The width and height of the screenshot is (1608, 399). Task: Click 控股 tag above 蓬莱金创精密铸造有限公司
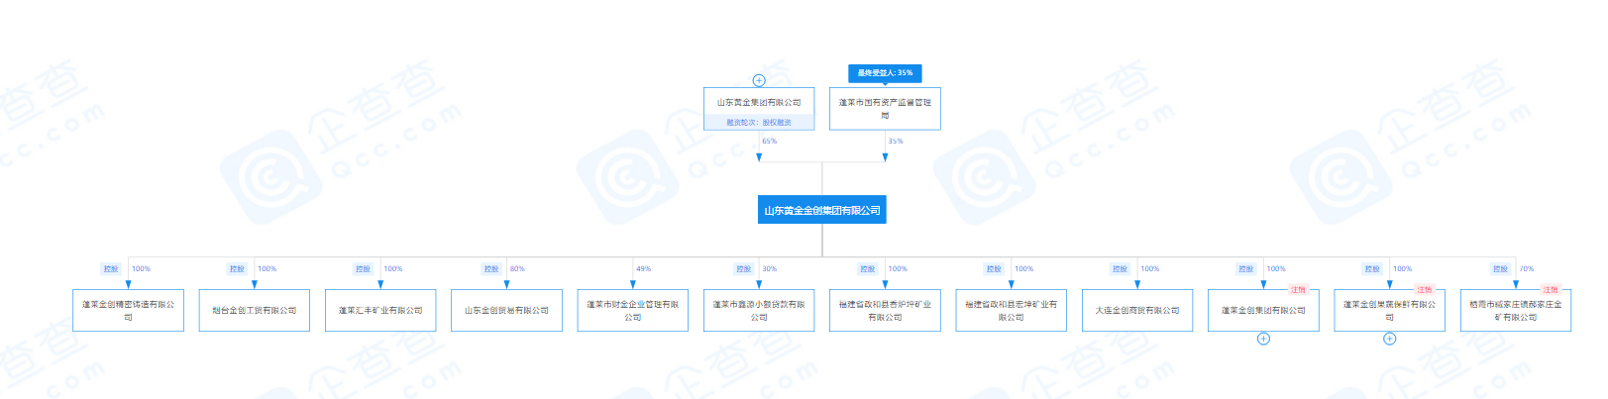point(111,268)
